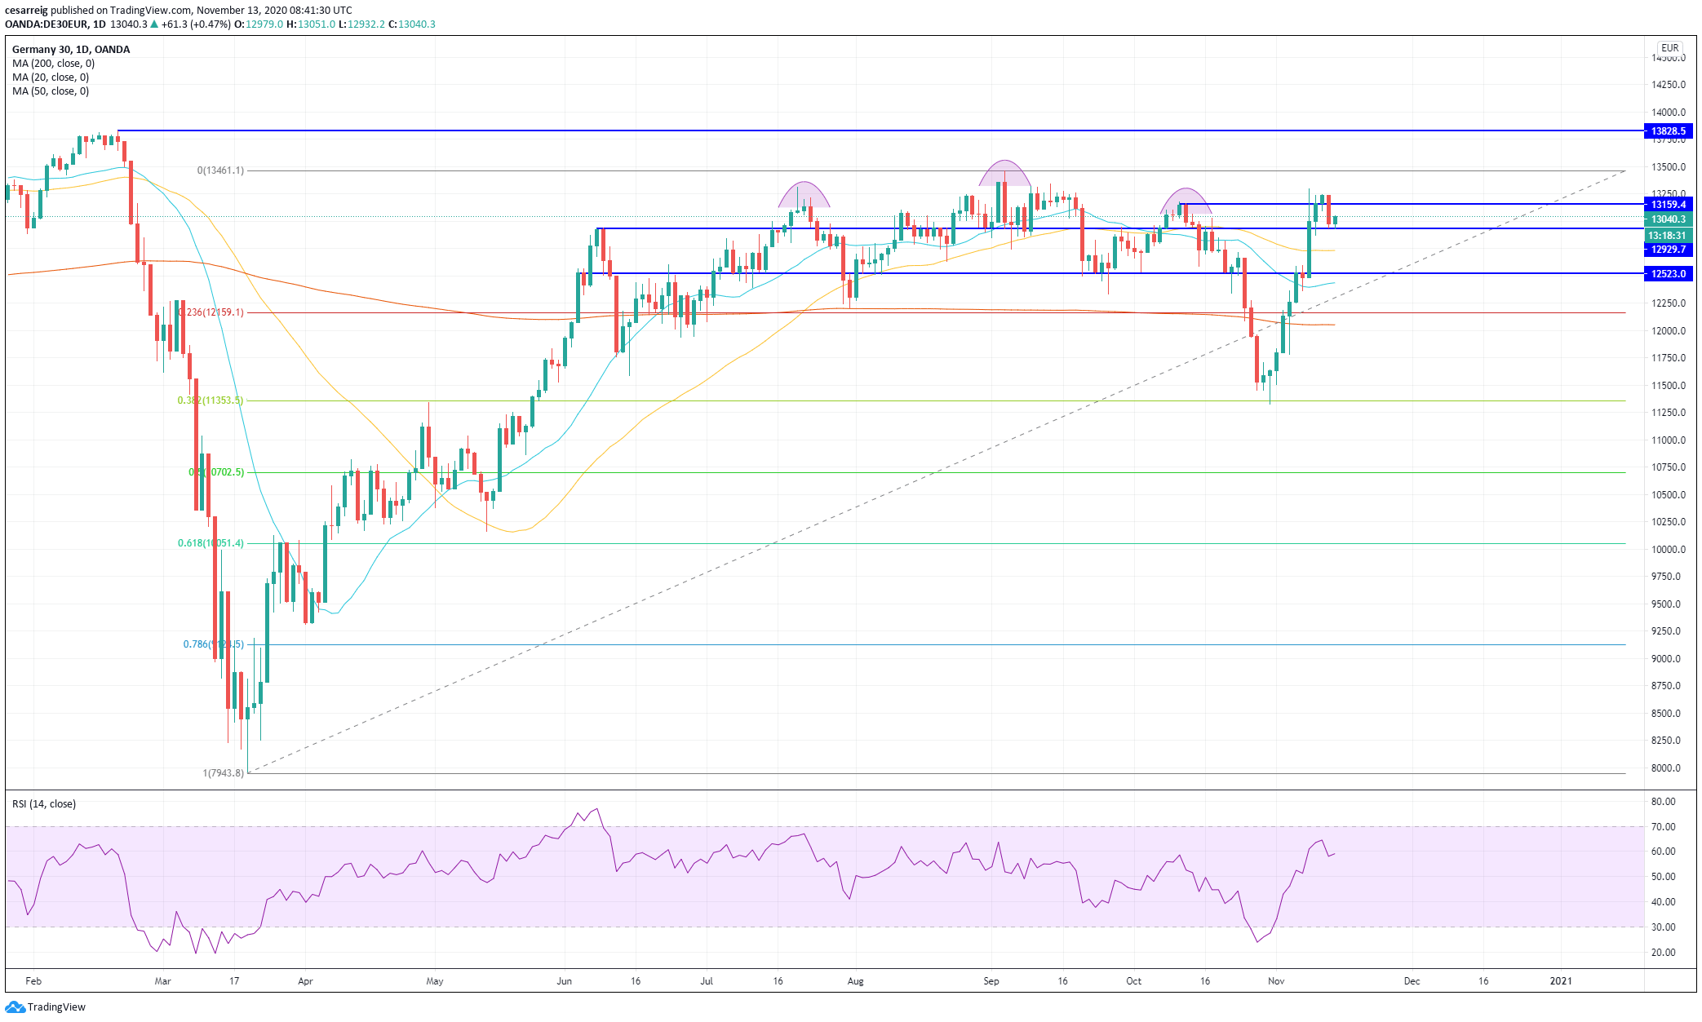Click the Sep label on time axis
The width and height of the screenshot is (1702, 1022).
point(991,981)
